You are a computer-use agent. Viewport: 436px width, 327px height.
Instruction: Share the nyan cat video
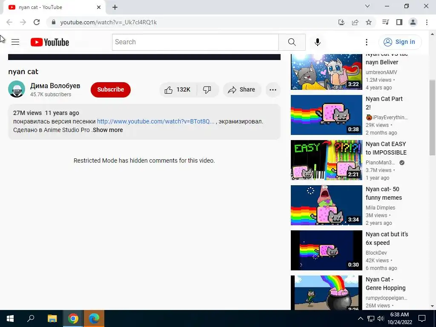coord(242,89)
